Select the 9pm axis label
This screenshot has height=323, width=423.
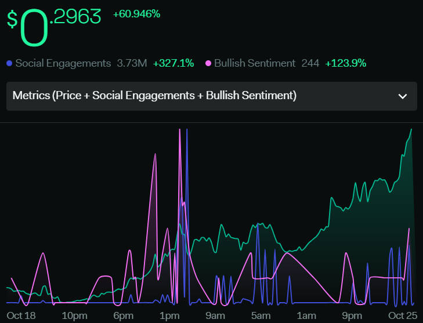click(352, 315)
